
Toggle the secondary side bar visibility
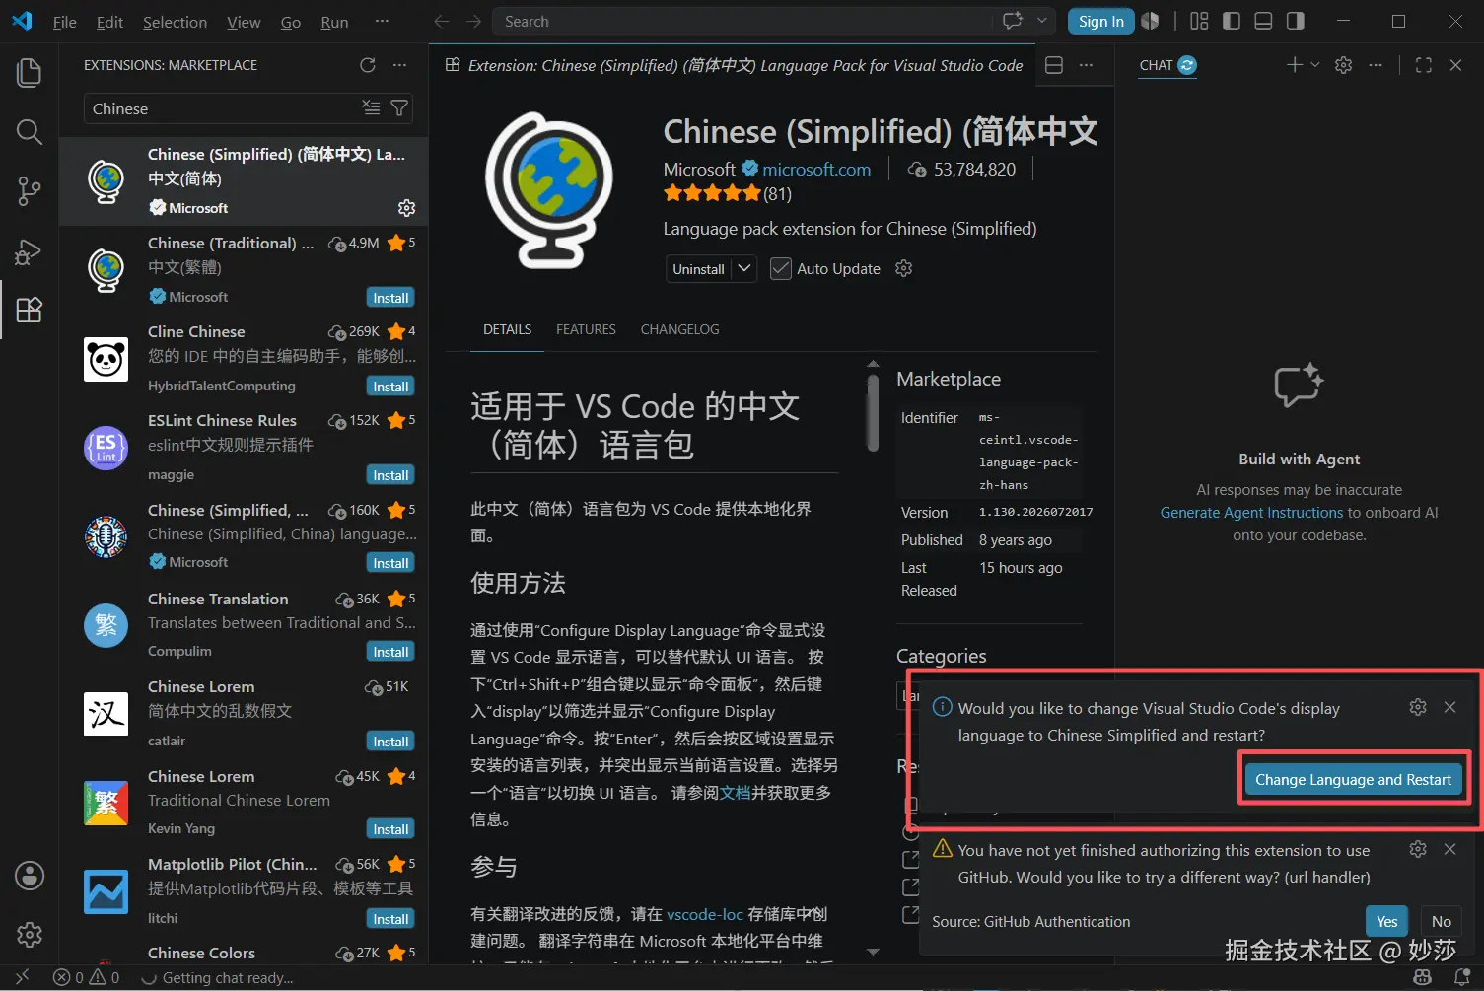(x=1296, y=22)
